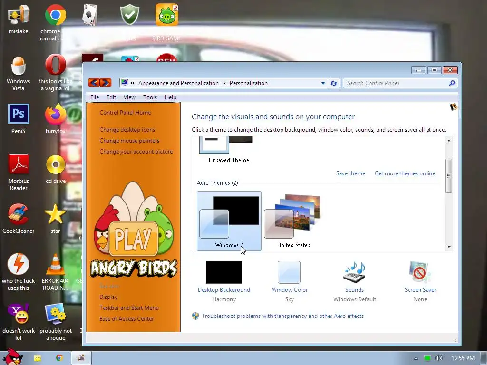This screenshot has height=365, width=487.
Task: Open the orange lightning bolt desktop icon
Action: [x=19, y=264]
